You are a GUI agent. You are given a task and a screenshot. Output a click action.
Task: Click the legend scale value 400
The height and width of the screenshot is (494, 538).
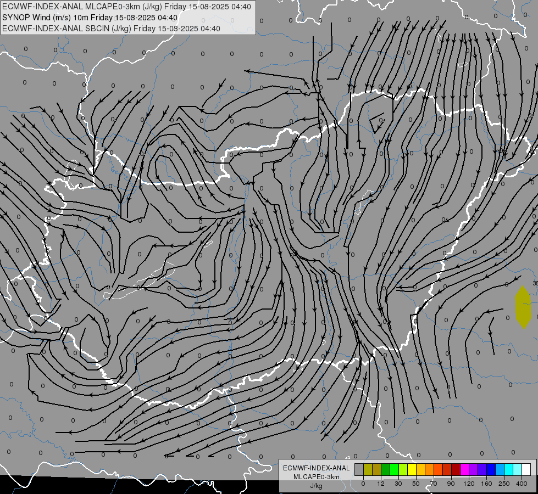click(522, 484)
